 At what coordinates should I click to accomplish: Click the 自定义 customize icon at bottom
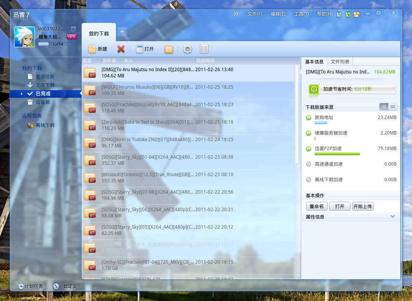point(56,286)
